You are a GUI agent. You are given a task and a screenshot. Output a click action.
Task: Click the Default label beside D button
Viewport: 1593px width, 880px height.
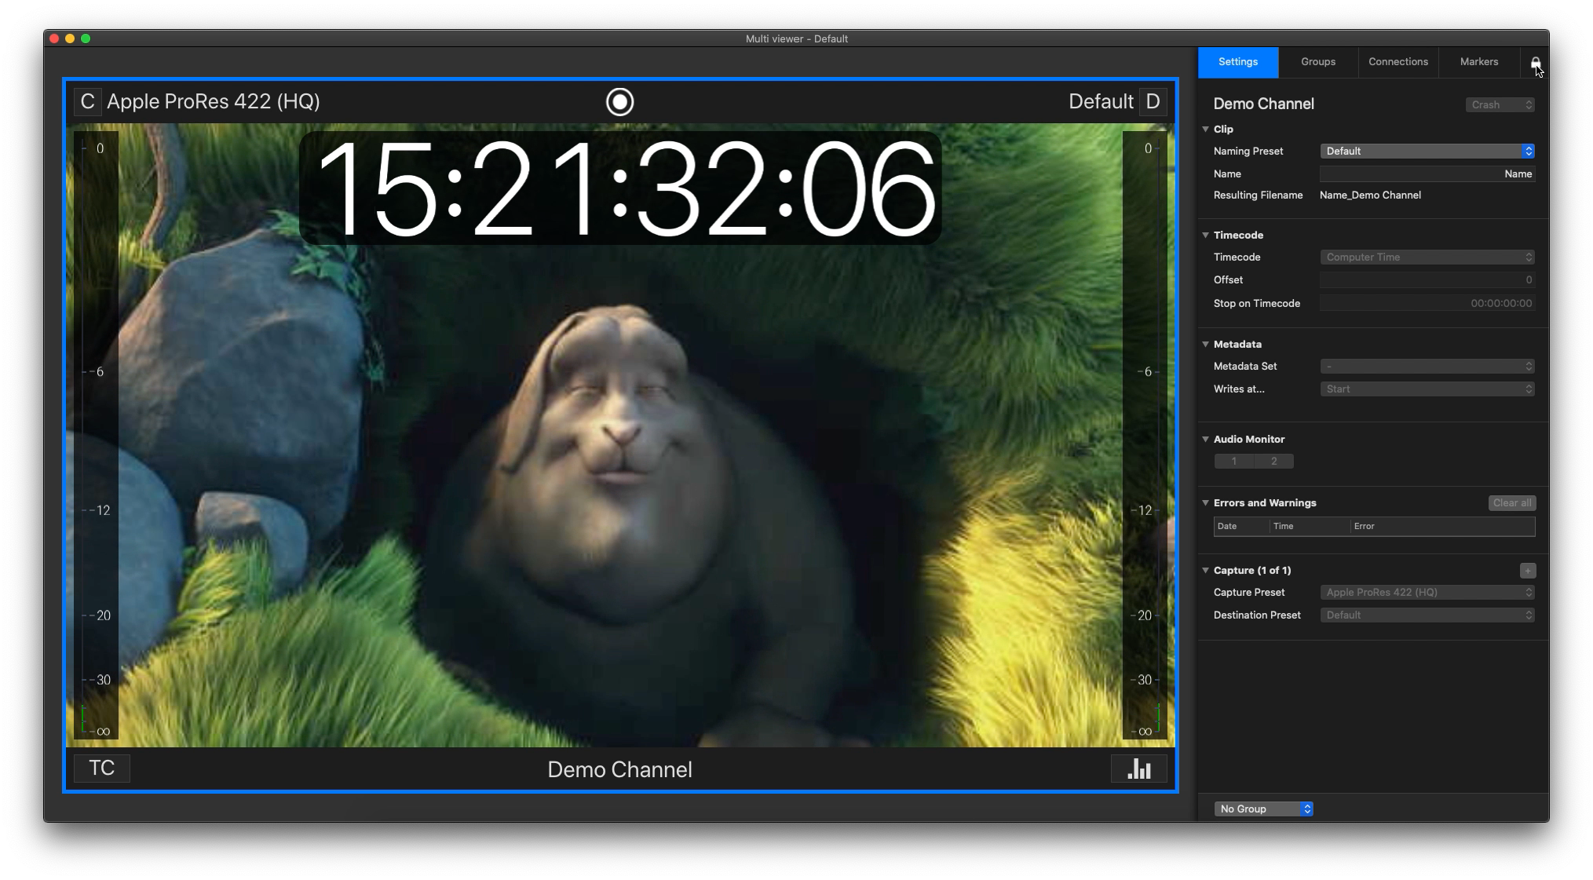[1101, 102]
